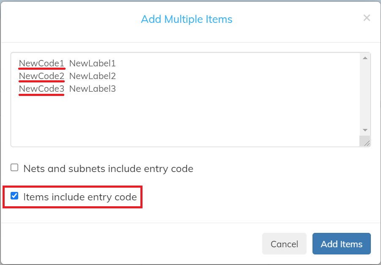Place cursor on NewCode3 text
381x265 pixels.
click(41, 89)
